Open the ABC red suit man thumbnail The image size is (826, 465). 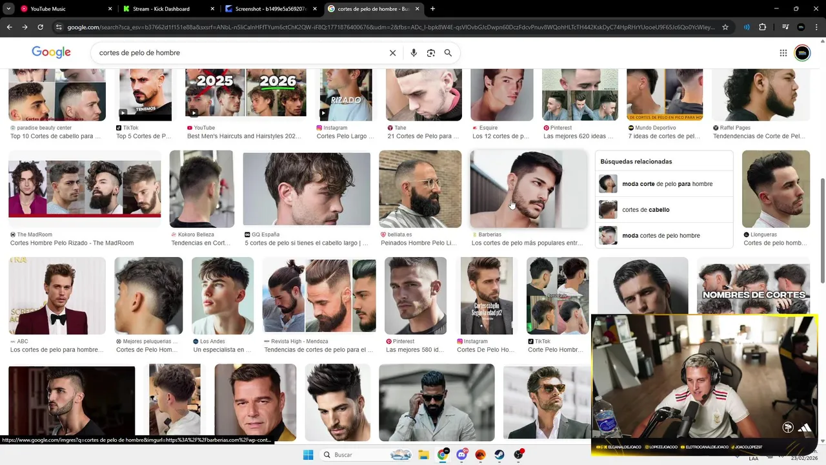pos(57,296)
